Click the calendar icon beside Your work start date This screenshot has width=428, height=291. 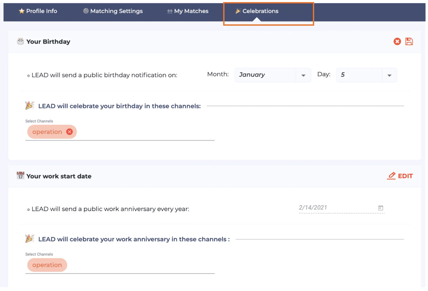click(x=20, y=176)
